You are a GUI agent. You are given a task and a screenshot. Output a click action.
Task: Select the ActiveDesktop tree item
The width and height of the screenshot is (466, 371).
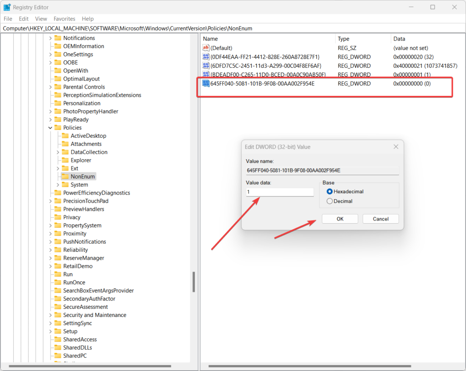(x=88, y=135)
